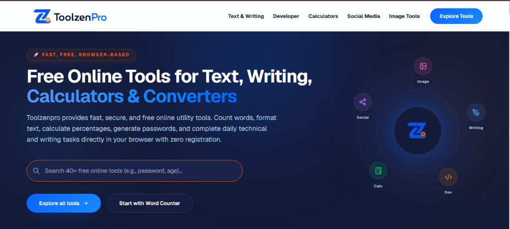Open the Social share orbit icon
This screenshot has height=229, width=510.
[x=363, y=102]
